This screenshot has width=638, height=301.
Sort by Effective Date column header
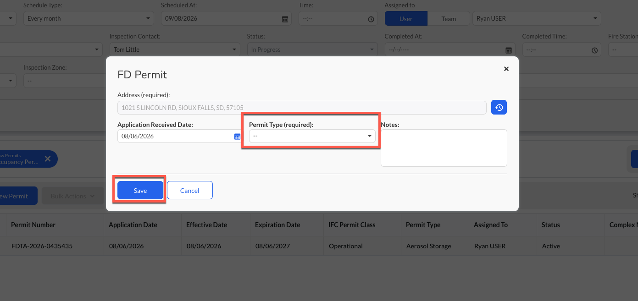point(206,225)
